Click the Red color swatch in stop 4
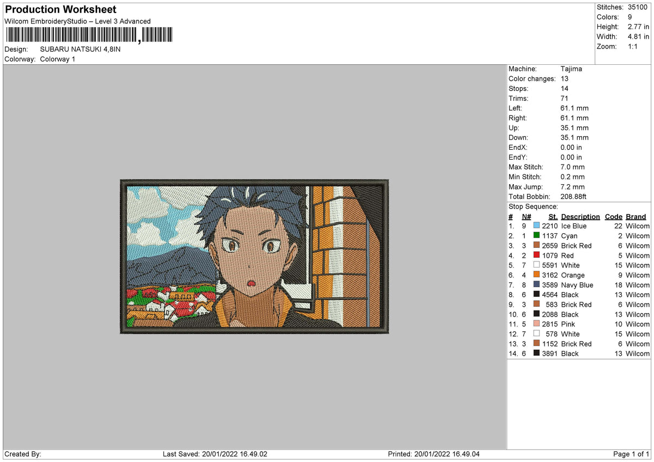654x462 pixels. tap(537, 256)
